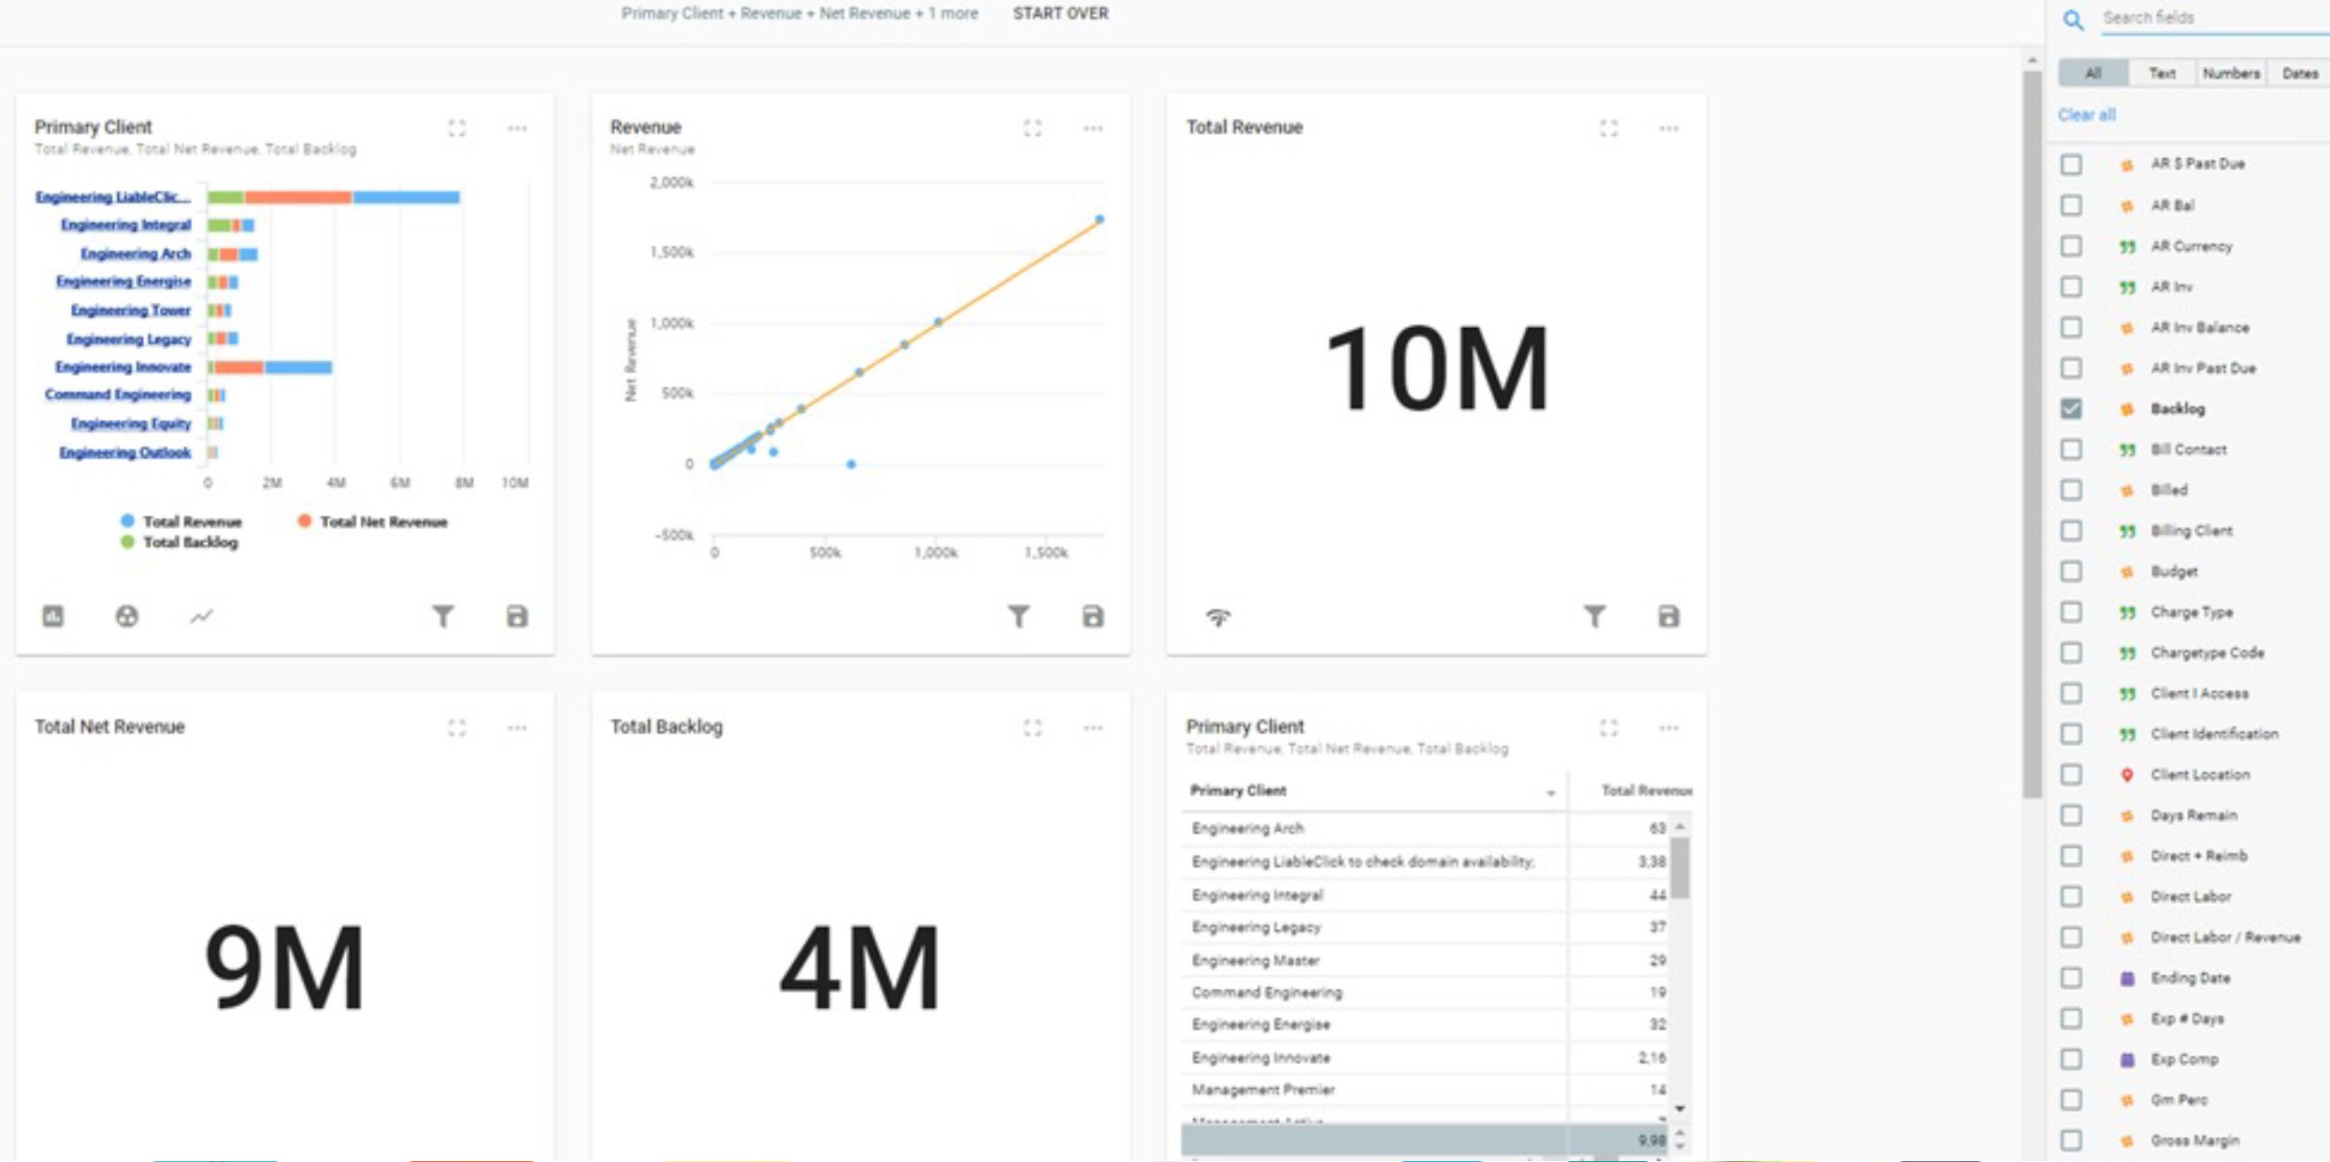The width and height of the screenshot is (2330, 1162).
Task: Select the Dates field filter tab
Action: 2299,73
